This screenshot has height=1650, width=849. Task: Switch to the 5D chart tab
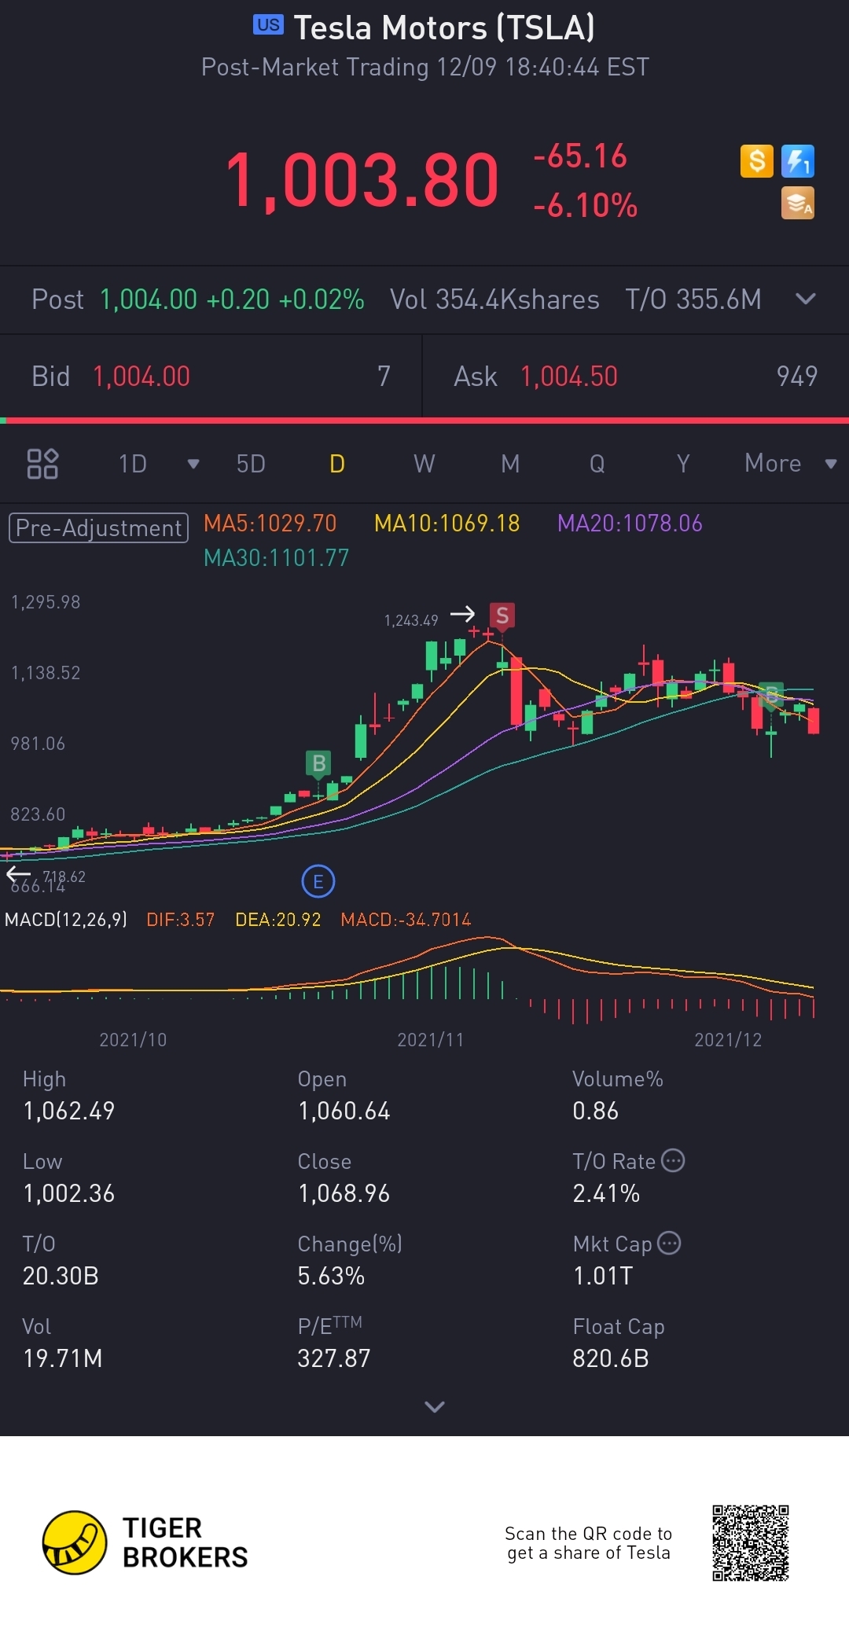[x=251, y=464]
